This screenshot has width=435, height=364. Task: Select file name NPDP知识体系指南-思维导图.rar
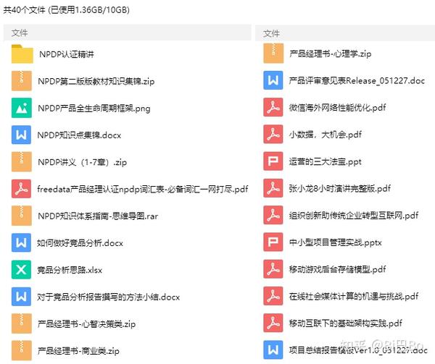click(x=98, y=216)
